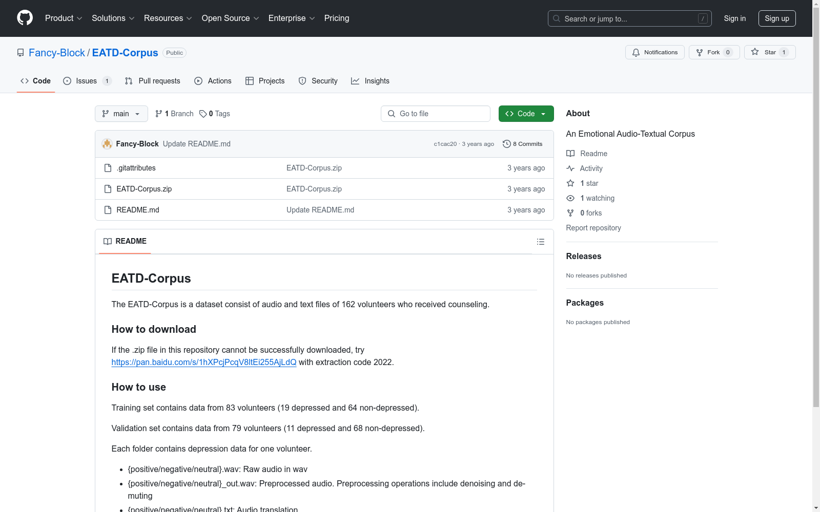Select the Code tab

[x=35, y=81]
